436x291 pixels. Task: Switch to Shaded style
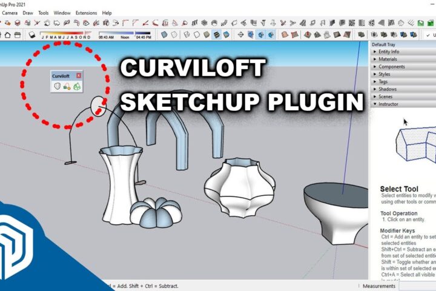(206, 35)
